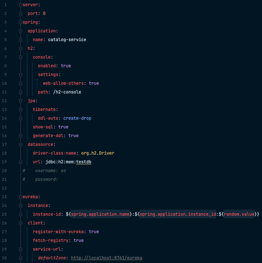262x263 pixels.
Task: Fold the service-url section on line 29
Action: pyautogui.click(x=20, y=249)
